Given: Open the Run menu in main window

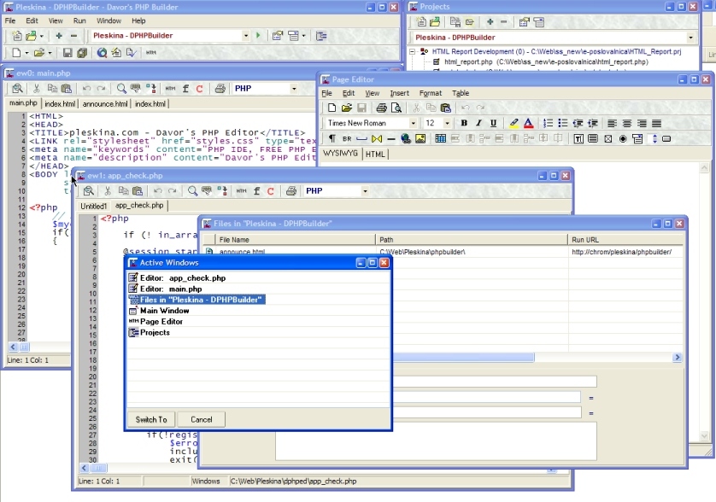Looking at the screenshot, I should (x=79, y=20).
